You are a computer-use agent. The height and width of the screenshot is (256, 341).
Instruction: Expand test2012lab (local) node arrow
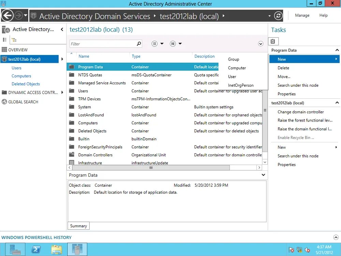pyautogui.click(x=62, y=59)
